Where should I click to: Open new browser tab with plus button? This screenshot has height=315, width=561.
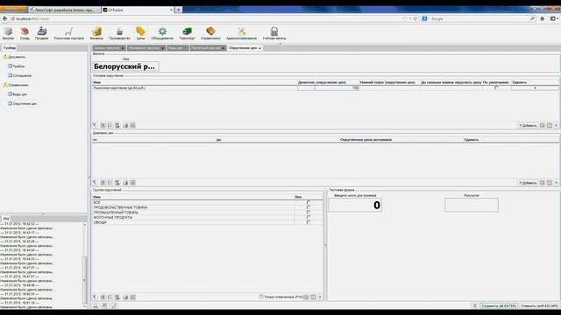178,10
